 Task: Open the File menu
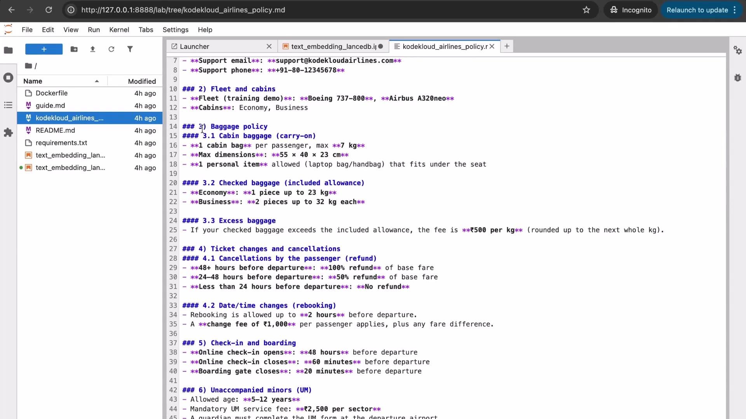click(27, 30)
